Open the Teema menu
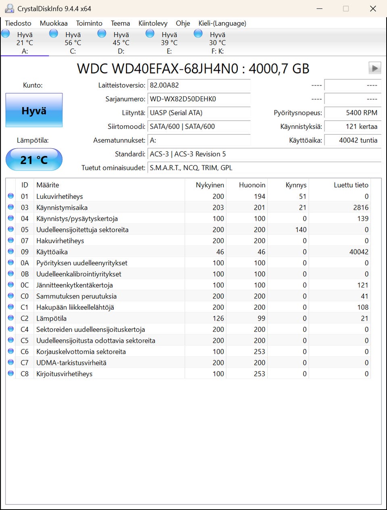The height and width of the screenshot is (510, 387). (121, 23)
